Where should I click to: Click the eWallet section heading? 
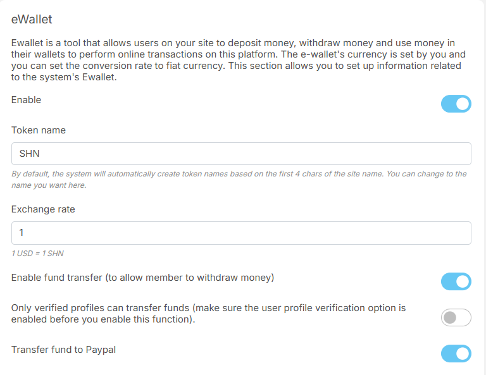click(32, 20)
